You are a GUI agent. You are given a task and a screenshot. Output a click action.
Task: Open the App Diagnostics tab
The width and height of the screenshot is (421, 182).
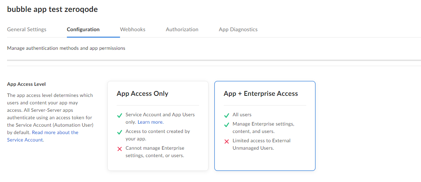point(238,29)
